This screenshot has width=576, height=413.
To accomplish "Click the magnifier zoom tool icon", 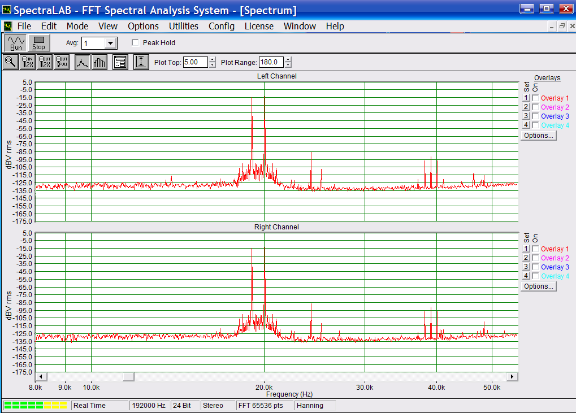I will tap(10, 62).
